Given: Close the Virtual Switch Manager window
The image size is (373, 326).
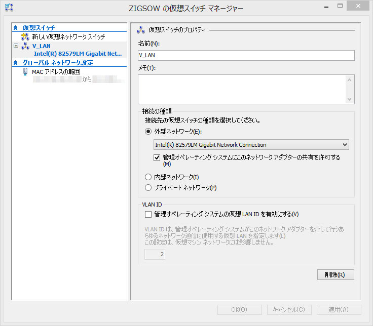Looking at the screenshot, I should point(358,6).
